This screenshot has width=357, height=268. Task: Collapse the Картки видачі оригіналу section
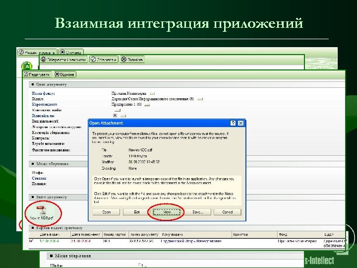point(33,228)
